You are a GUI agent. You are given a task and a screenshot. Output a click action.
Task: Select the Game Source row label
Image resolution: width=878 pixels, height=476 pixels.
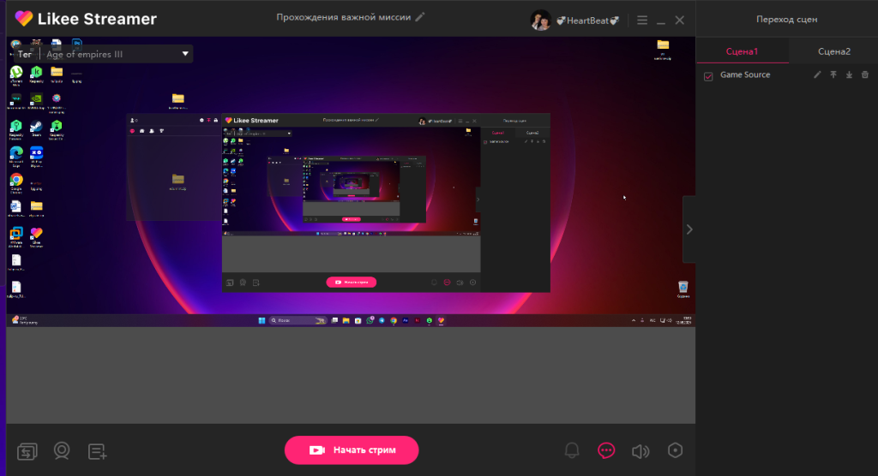pyautogui.click(x=745, y=74)
